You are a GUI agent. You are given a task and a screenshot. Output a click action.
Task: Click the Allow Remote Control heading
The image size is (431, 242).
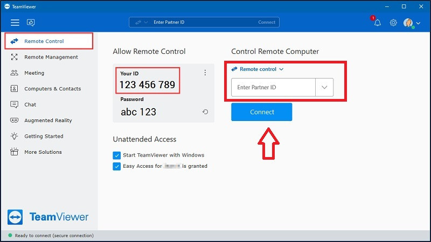pos(149,51)
